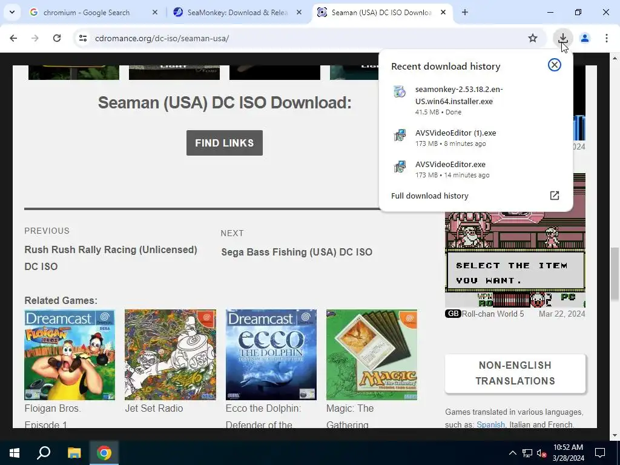The width and height of the screenshot is (620, 465).
Task: Click the Jet Set Radio title link
Action: (x=154, y=408)
